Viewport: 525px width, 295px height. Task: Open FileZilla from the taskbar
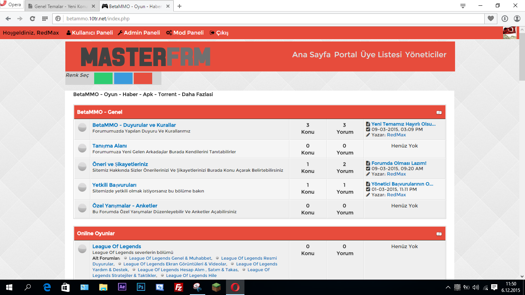click(x=178, y=287)
